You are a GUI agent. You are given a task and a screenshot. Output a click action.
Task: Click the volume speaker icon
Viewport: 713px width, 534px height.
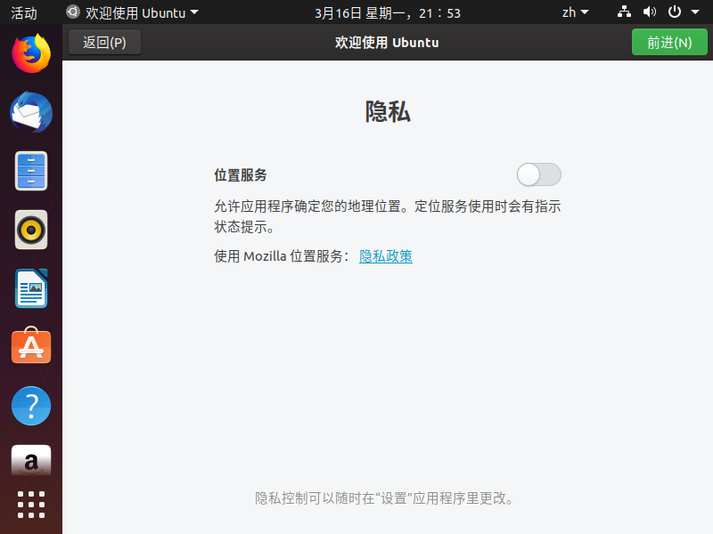(650, 12)
